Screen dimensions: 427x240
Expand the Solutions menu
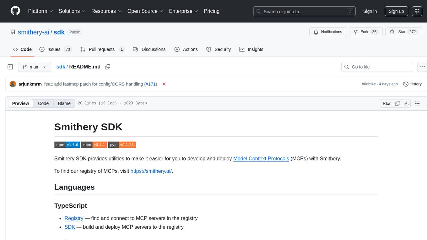72,11
